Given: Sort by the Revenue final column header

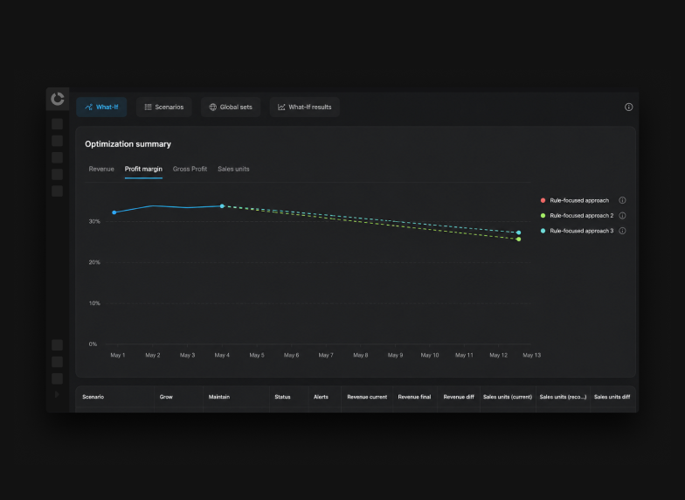Looking at the screenshot, I should (414, 397).
